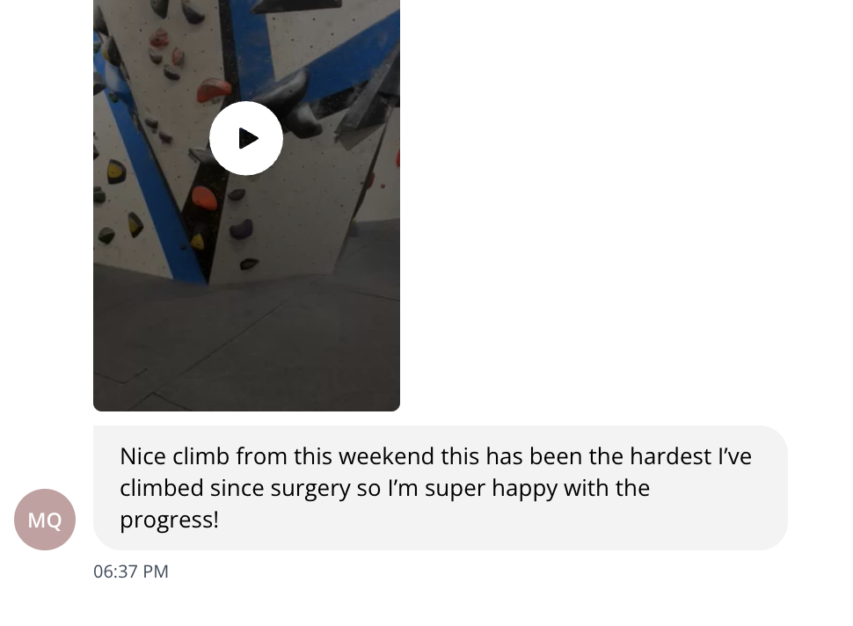This screenshot has height=626, width=853.
Task: Click the word "weekend" in the message
Action: [386, 457]
